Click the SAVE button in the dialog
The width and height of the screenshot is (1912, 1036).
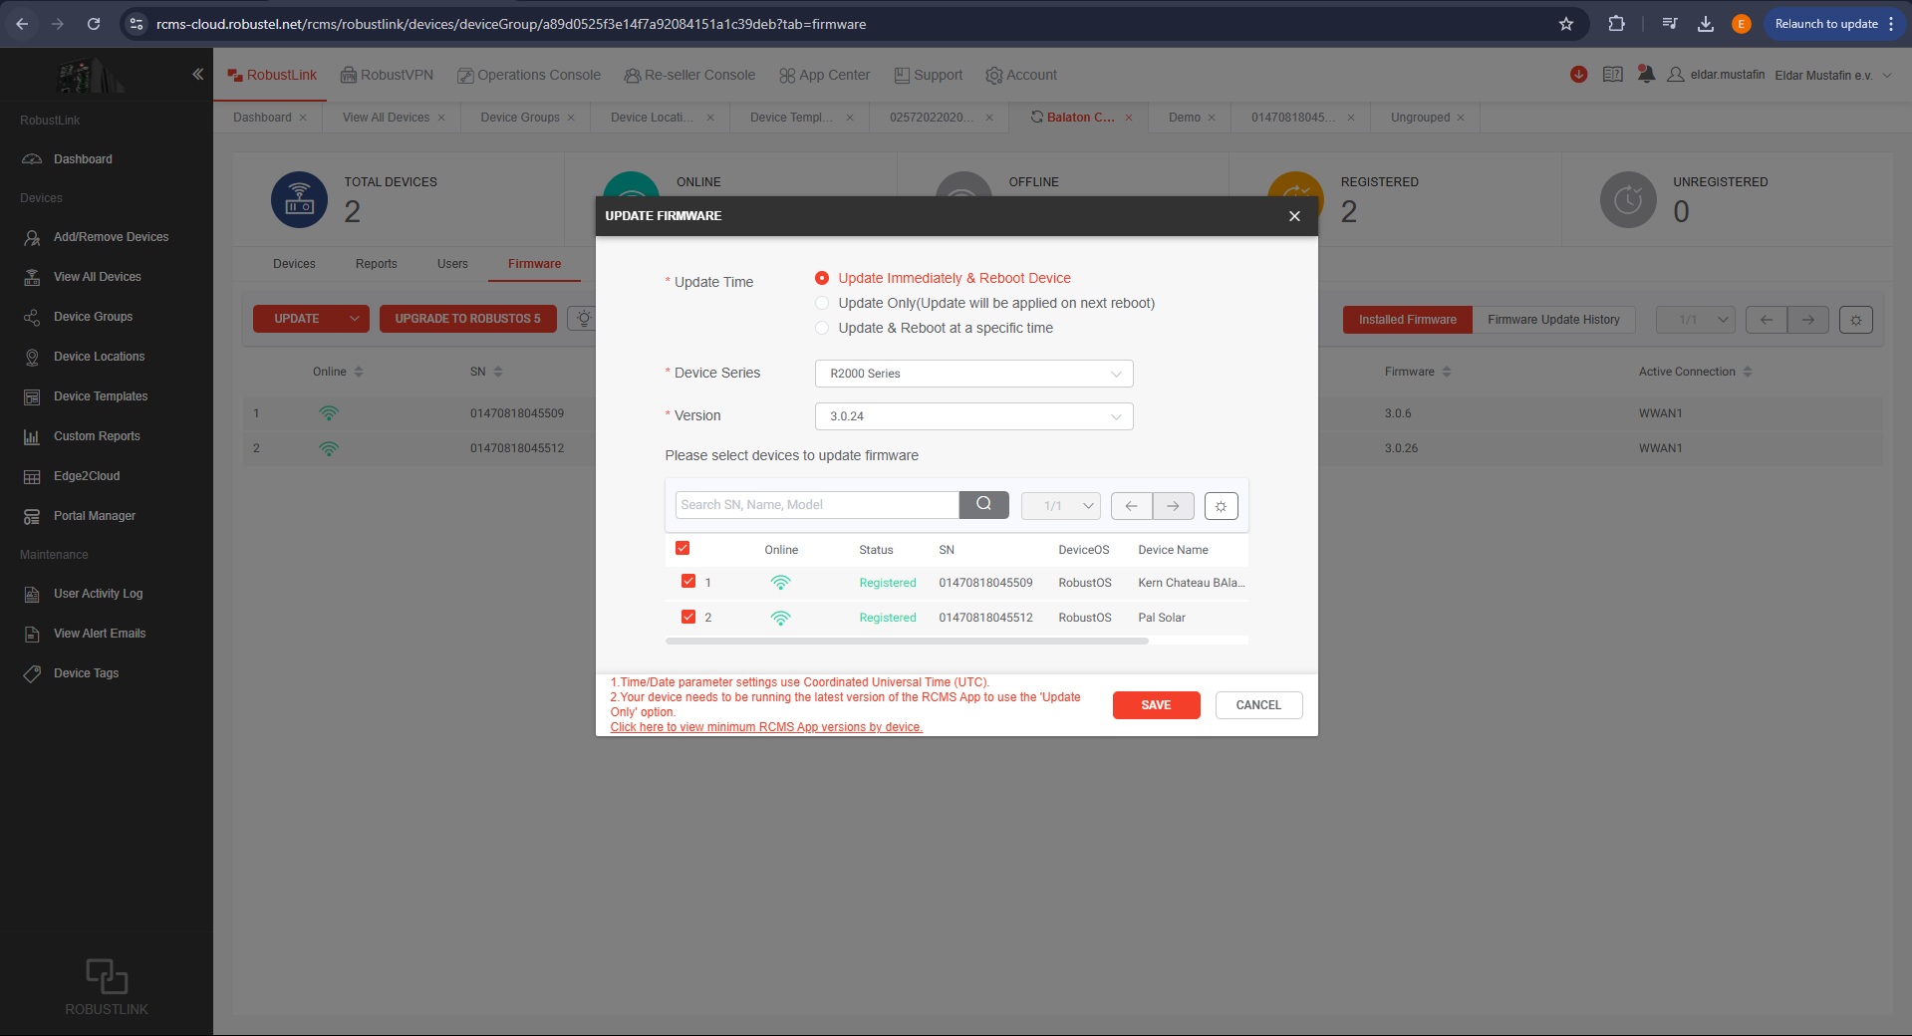pos(1156,705)
